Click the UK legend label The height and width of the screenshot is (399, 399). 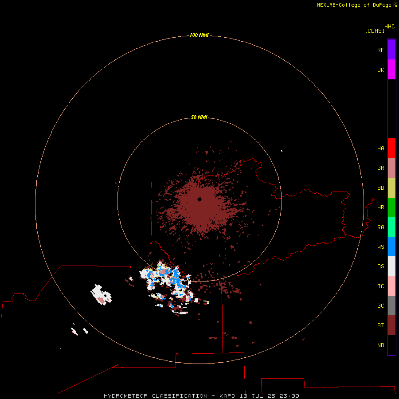click(x=381, y=70)
